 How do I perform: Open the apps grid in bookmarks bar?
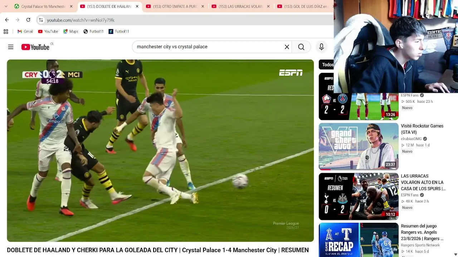click(6, 31)
